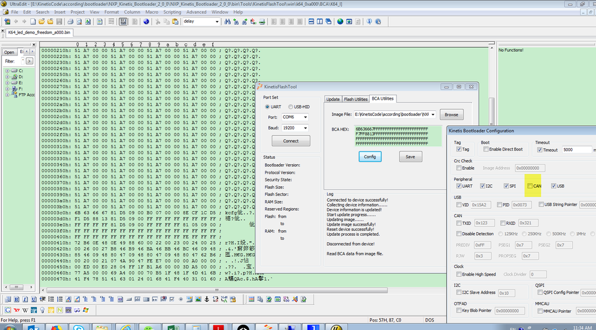Enable the High Speed clock checkbox
Screen dimensions: 596x330
coord(459,274)
